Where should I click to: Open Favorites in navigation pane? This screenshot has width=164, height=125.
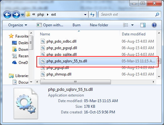click(22, 36)
